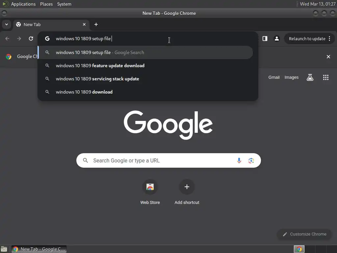
Task: Click the date and time clock
Action: (318, 4)
